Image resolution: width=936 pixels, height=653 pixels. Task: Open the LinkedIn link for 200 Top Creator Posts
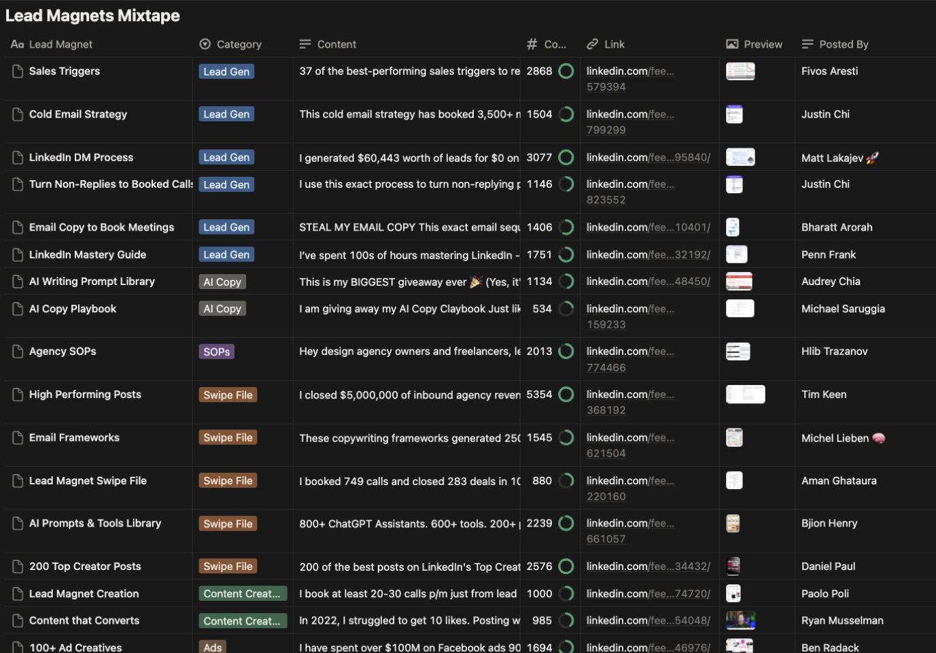point(648,567)
